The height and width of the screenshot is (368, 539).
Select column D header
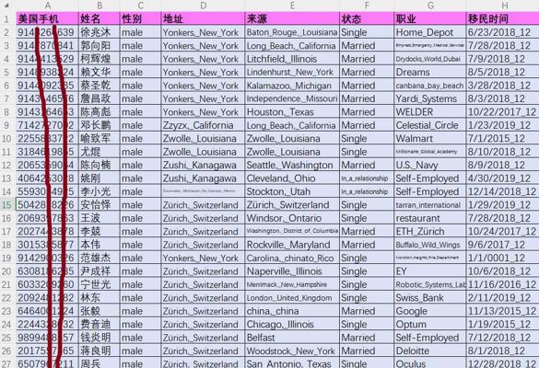click(203, 6)
